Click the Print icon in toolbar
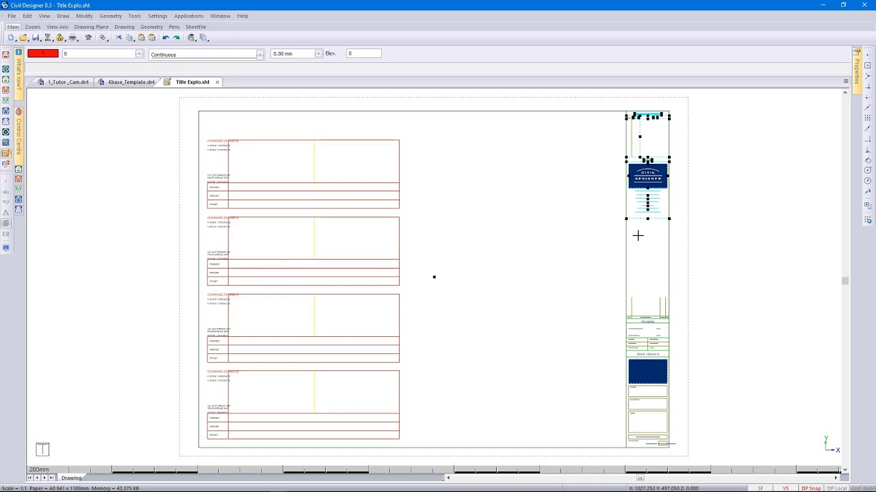876x492 pixels. (73, 38)
